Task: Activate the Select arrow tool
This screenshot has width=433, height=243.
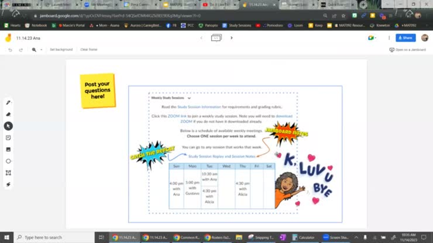Action: (8, 126)
